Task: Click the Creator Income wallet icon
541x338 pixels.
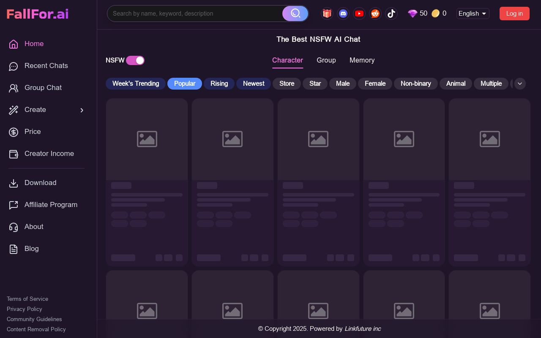Action: pos(14,154)
